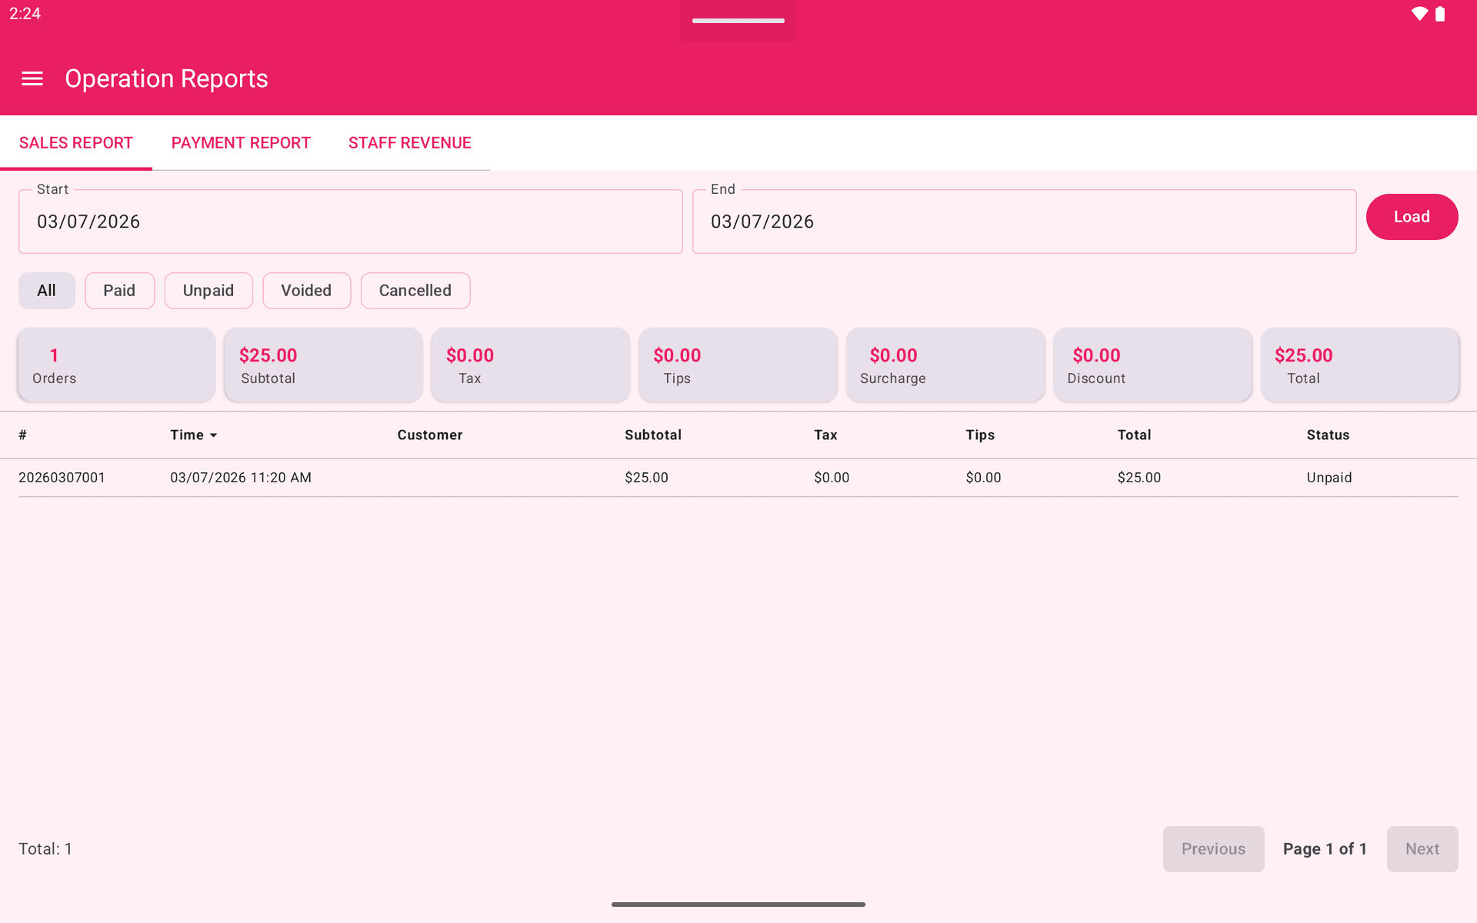Viewport: 1477px width, 923px height.
Task: Click the Next page button
Action: [1422, 849]
